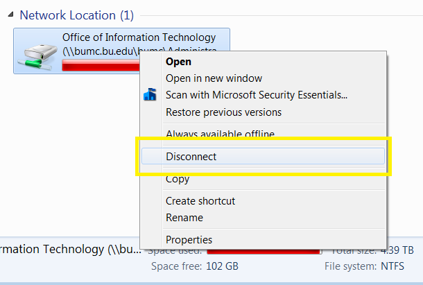Click the Microsoft Security Essentials icon
Screen dimensions: 423x285
point(150,95)
